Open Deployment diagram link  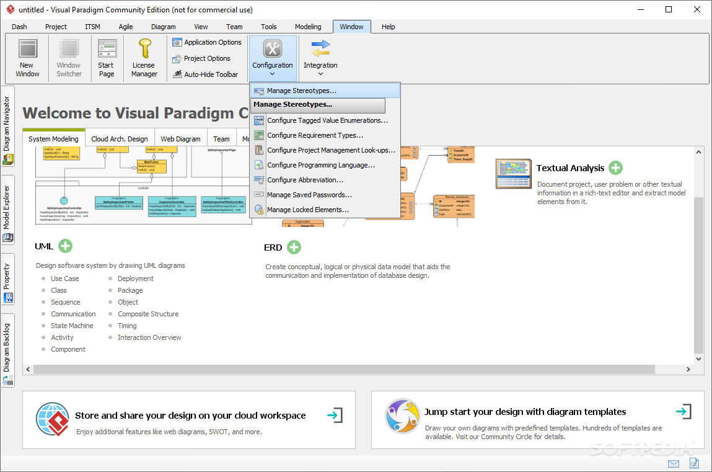(x=135, y=278)
